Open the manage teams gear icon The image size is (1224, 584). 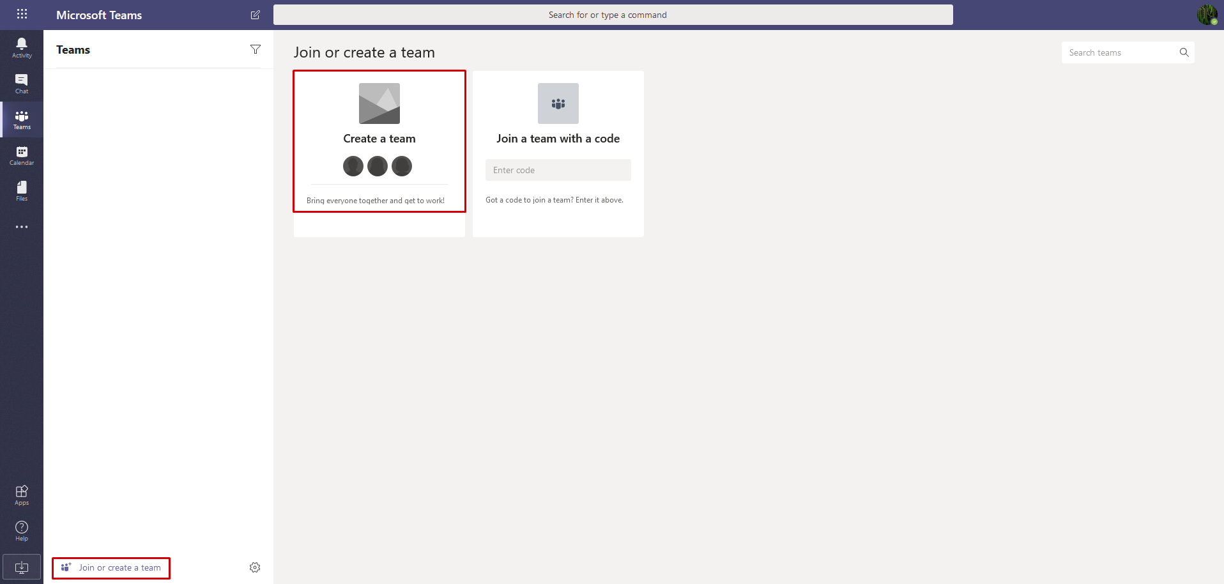click(x=255, y=567)
